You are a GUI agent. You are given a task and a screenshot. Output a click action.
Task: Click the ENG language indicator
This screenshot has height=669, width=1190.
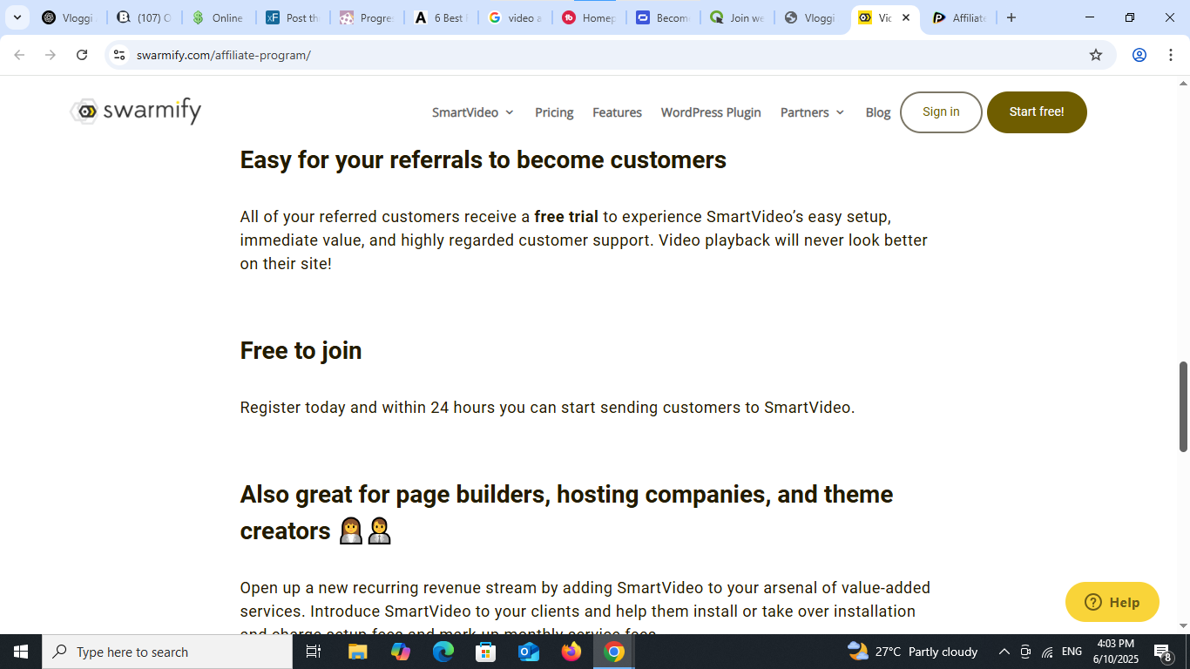coord(1072,652)
